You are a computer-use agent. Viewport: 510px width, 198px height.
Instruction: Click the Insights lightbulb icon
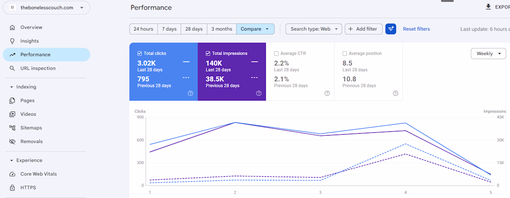point(12,41)
